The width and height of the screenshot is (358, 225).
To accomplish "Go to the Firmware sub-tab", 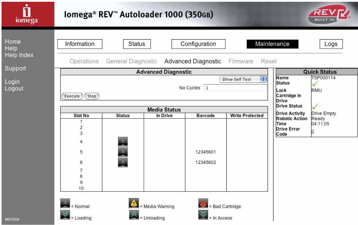I will point(241,61).
